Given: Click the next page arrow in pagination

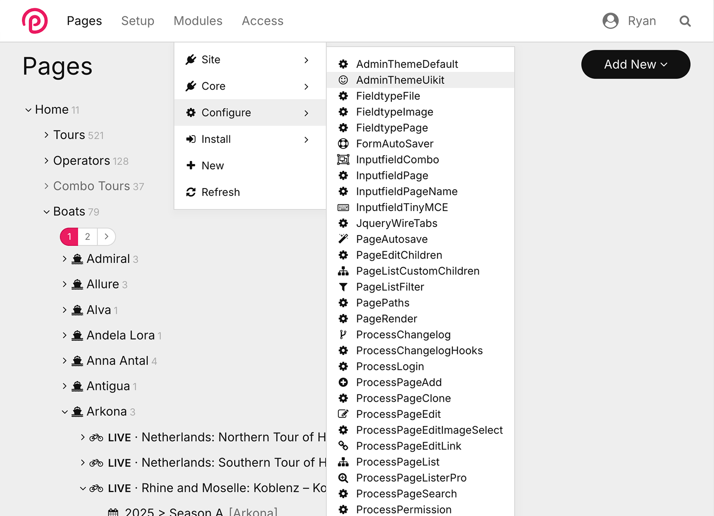Looking at the screenshot, I should (x=106, y=237).
